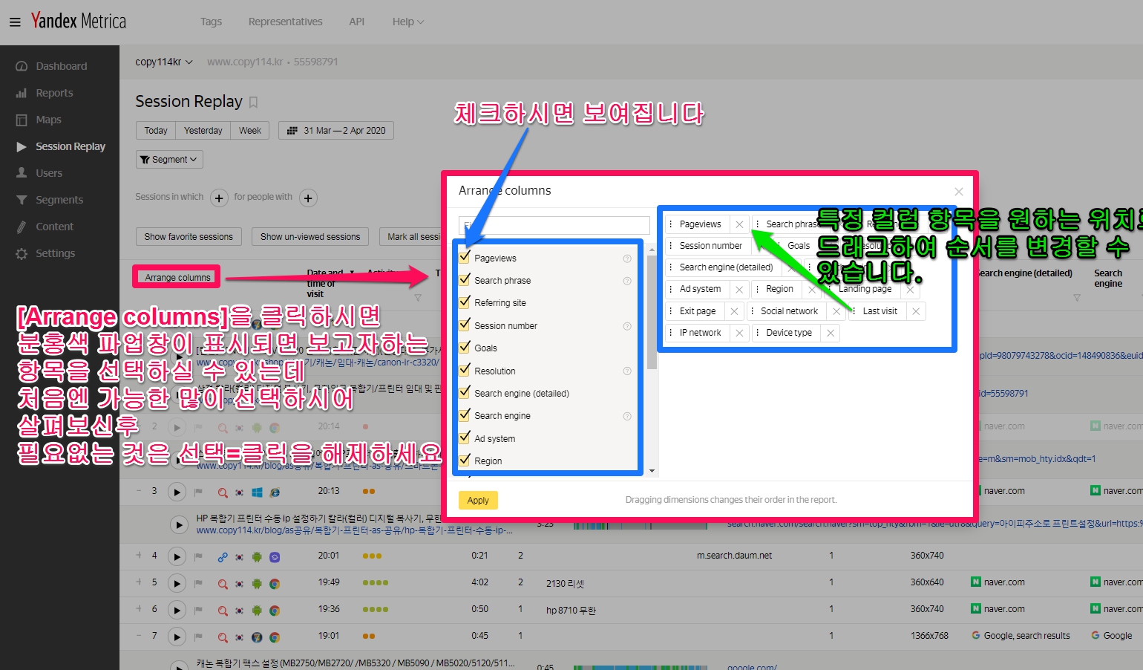Open the copy114kr account dropdown

coord(163,62)
